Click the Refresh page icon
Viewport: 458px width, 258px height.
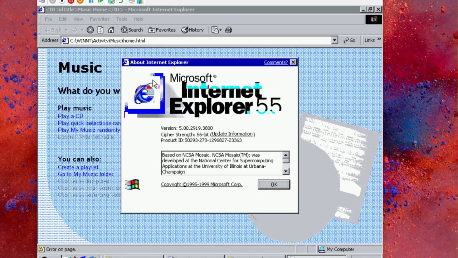pyautogui.click(x=101, y=30)
